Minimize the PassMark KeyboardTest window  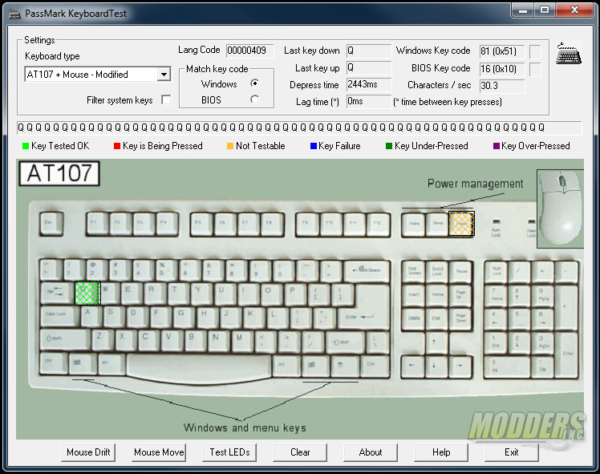pos(523,10)
